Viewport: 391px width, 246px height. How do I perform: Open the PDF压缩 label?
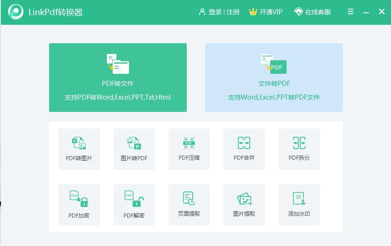coord(189,158)
